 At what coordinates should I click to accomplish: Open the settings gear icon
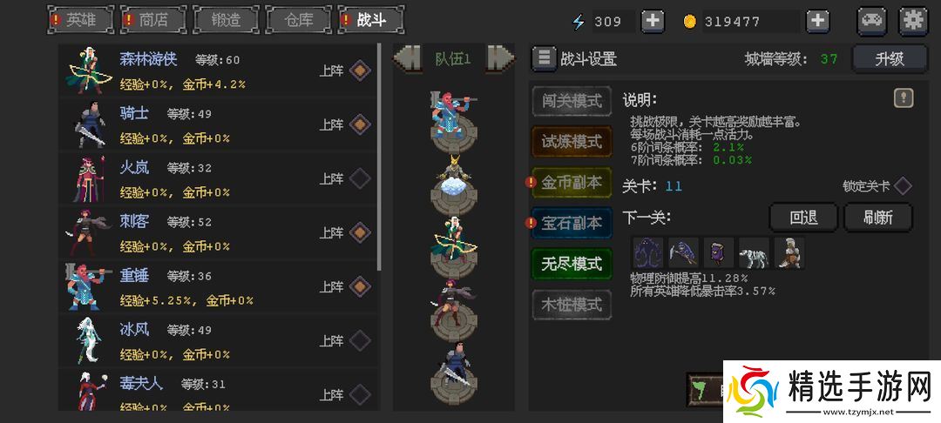pyautogui.click(x=913, y=21)
